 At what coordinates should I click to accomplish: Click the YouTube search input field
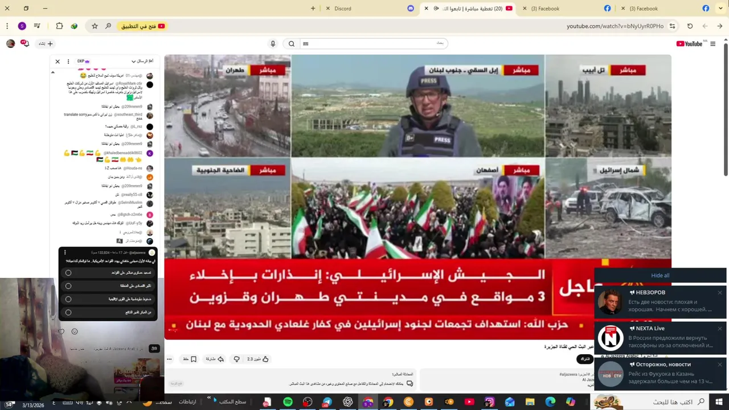coord(373,44)
